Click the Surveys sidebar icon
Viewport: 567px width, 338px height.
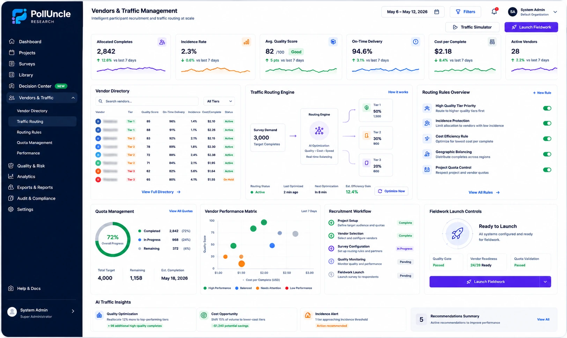[12, 64]
